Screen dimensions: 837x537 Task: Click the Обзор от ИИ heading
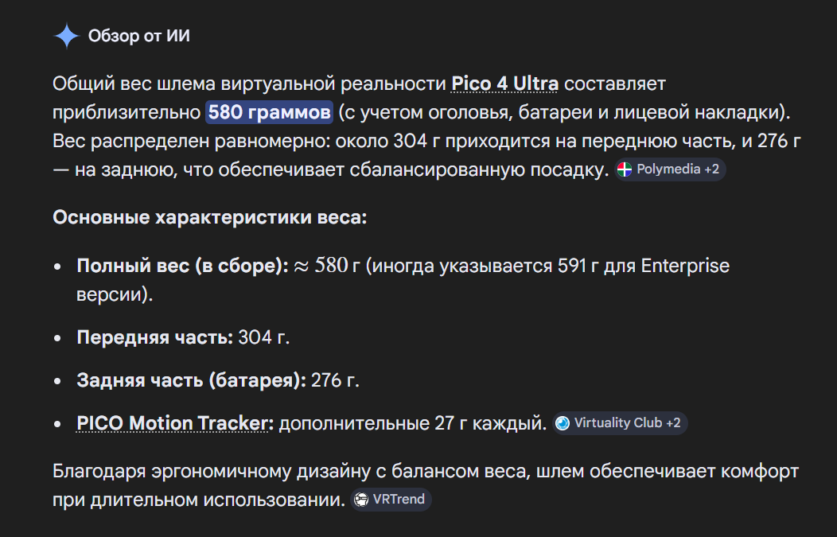[x=138, y=36]
